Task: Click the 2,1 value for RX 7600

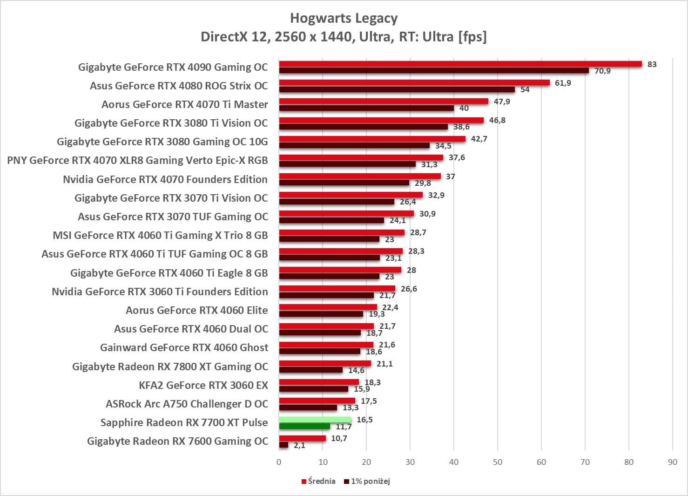Action: 299,445
